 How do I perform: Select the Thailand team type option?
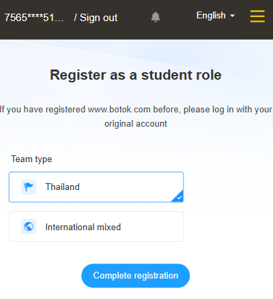click(96, 187)
